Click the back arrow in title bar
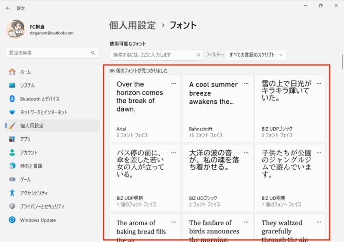The image size is (344, 242). pos(8,8)
